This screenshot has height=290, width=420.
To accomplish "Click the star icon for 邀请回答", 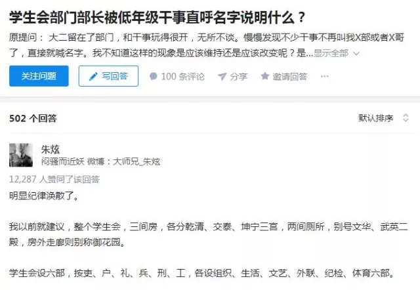I will click(264, 76).
